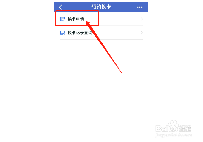The height and width of the screenshot is (142, 203).
Task: Click the Bai text of the Baidu watermark
Action: tap(161, 128)
